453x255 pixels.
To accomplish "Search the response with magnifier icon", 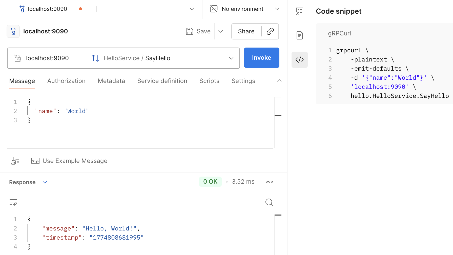I will coord(269,202).
